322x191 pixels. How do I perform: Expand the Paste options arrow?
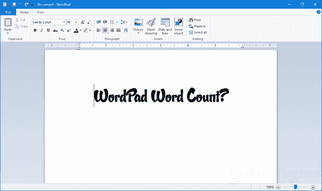click(x=8, y=33)
